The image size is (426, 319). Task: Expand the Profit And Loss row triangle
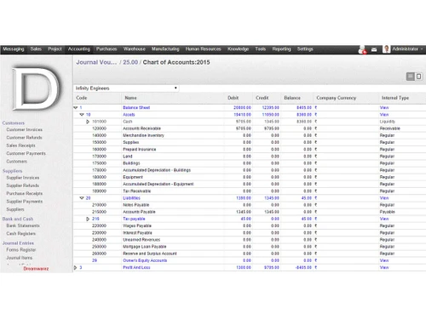[75, 267]
